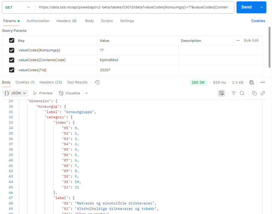Click the valueCodes[Konsumgrp] key cell
This screenshot has height=214, width=274.
click(x=56, y=50)
